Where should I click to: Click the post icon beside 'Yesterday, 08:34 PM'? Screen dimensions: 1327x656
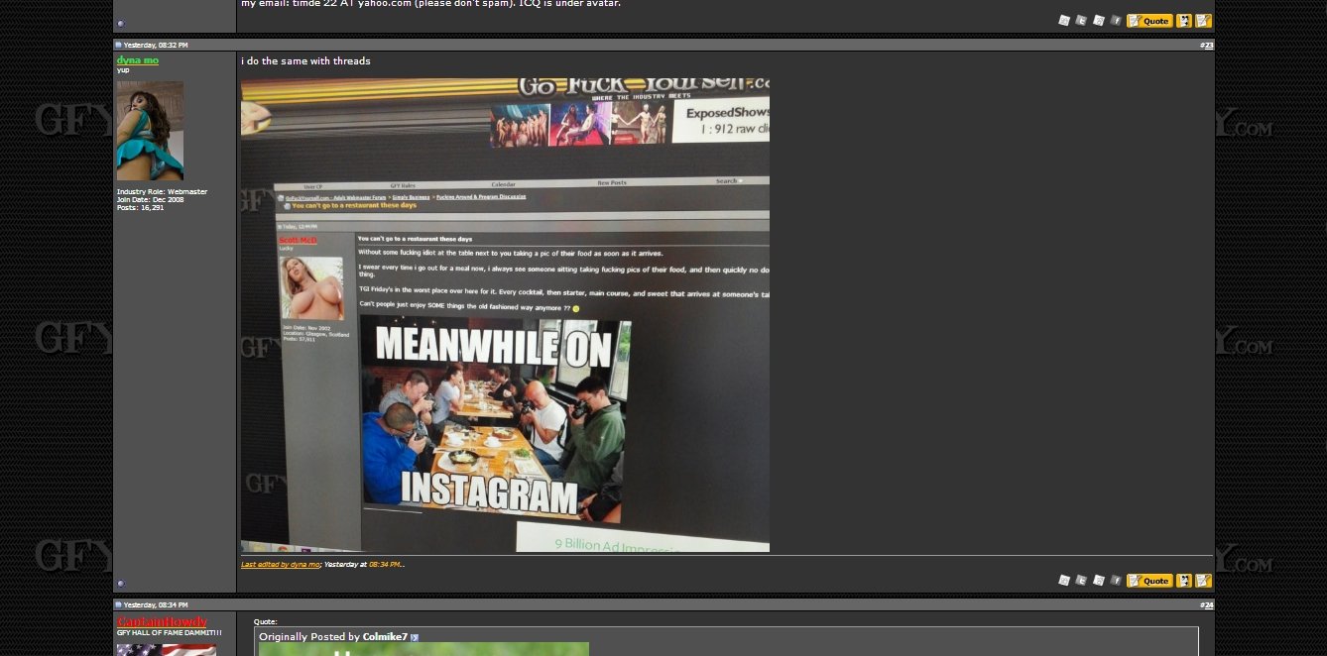[x=118, y=604]
